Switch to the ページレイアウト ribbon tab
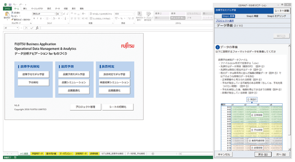The image size is (295, 162). [x=37, y=8]
